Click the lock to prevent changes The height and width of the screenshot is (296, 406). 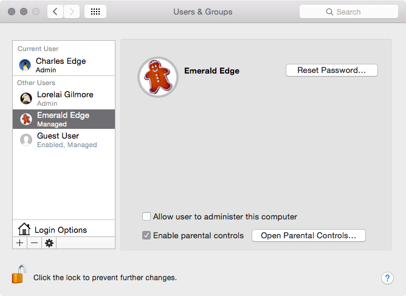coord(19,274)
